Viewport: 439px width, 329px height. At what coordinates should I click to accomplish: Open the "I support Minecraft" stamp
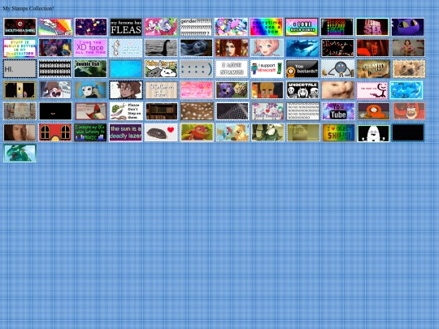pos(267,69)
